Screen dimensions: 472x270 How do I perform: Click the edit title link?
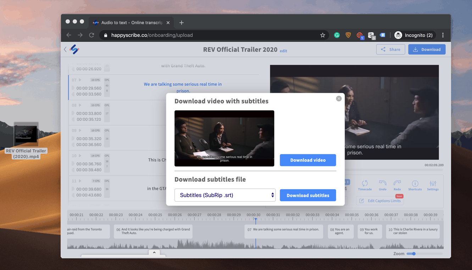283,51
